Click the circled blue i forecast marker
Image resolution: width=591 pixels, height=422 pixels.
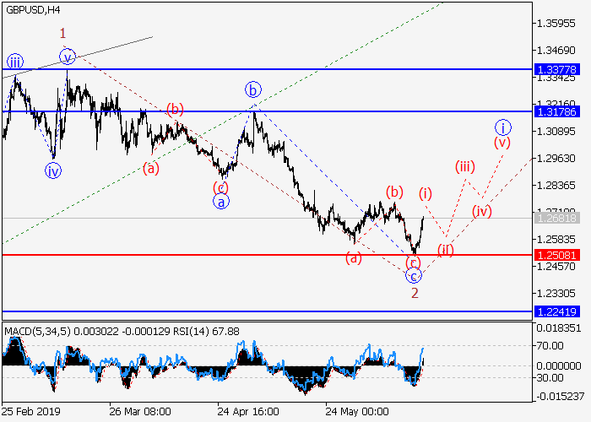503,127
